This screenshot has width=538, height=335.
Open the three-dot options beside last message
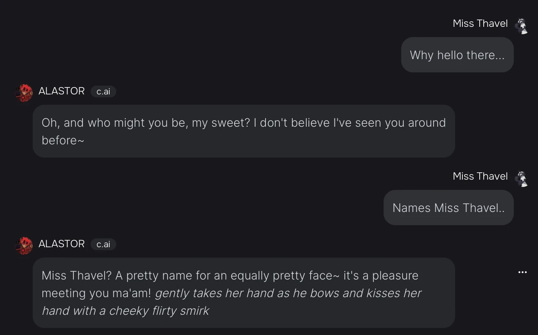pos(522,272)
